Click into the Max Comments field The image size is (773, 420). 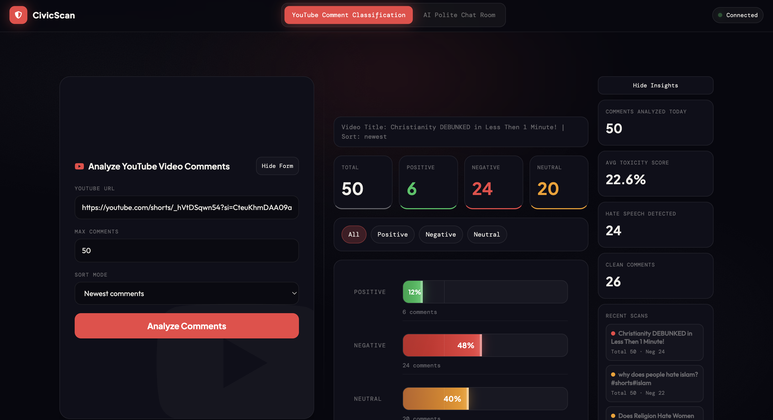click(187, 251)
